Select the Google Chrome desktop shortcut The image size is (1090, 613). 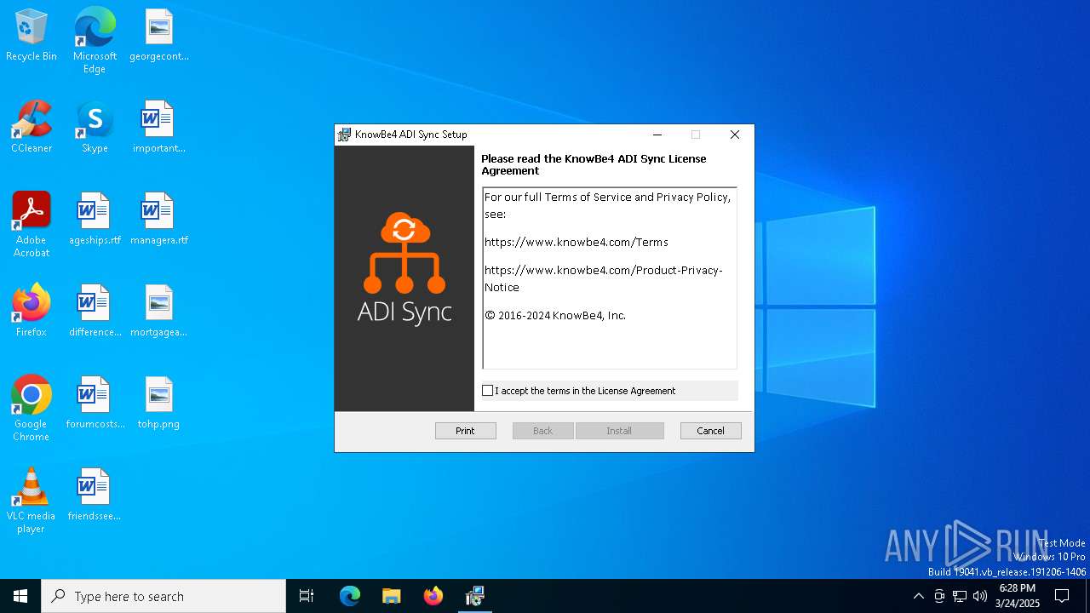(x=32, y=409)
